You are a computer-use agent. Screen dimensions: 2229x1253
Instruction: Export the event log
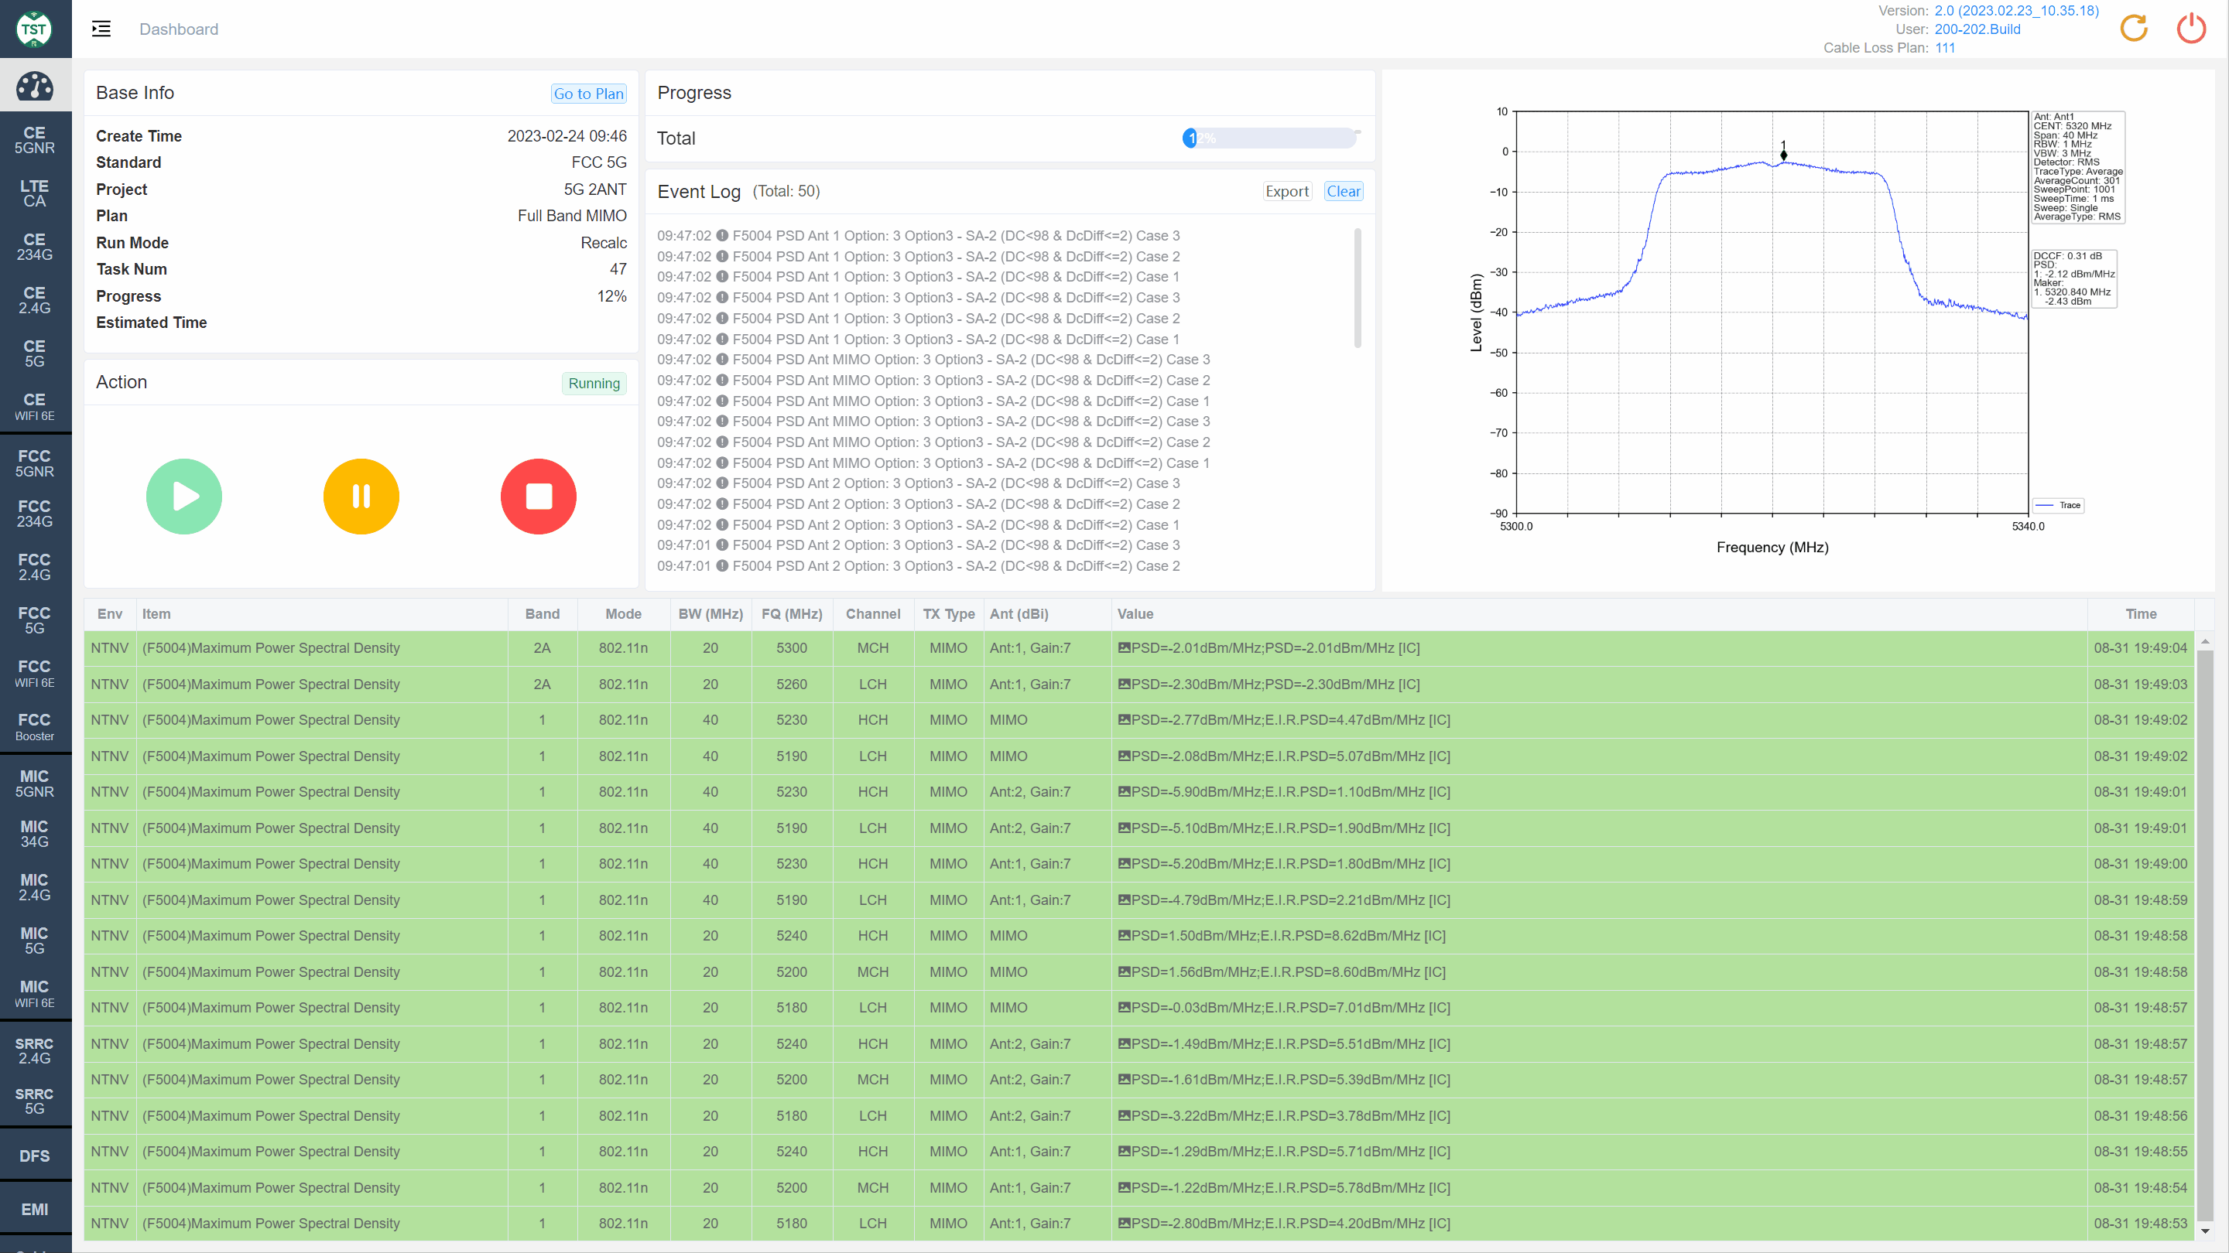point(1286,191)
